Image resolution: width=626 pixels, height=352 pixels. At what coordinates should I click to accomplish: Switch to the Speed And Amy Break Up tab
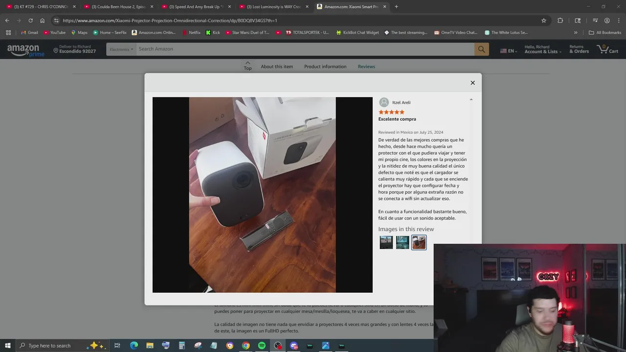click(196, 7)
